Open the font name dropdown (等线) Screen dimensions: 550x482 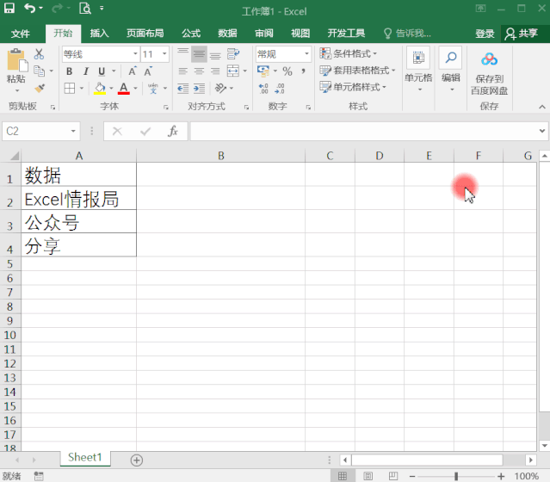pyautogui.click(x=135, y=54)
